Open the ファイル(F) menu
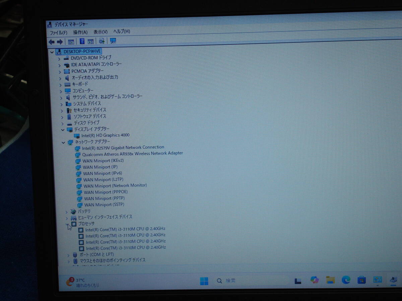Image resolution: width=402 pixels, height=301 pixels. pos(58,33)
